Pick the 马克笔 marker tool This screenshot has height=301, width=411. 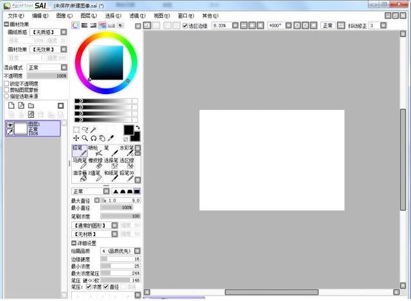pos(80,163)
